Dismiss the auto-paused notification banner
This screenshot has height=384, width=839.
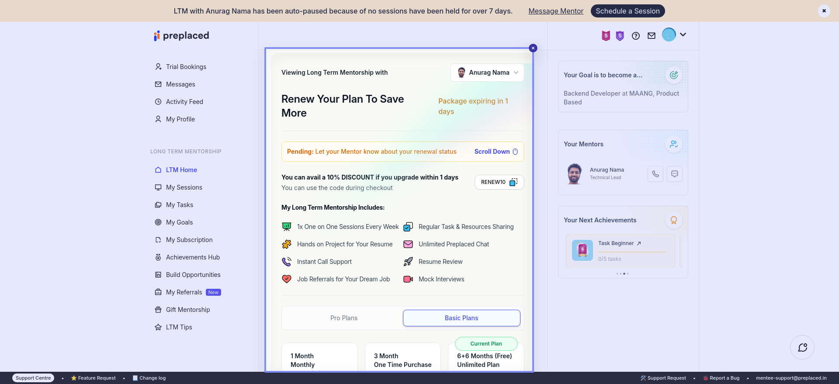pyautogui.click(x=824, y=11)
